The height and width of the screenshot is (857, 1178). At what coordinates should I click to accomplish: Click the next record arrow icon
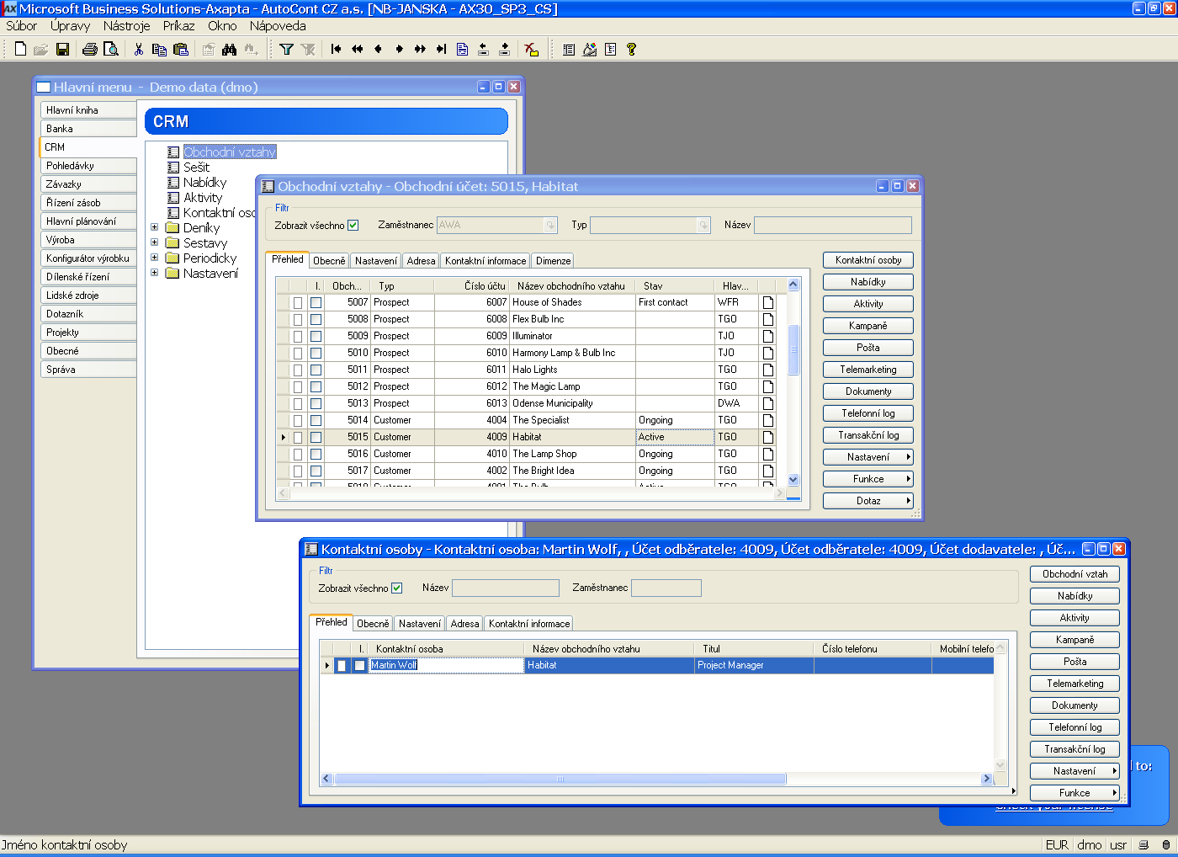pos(399,49)
